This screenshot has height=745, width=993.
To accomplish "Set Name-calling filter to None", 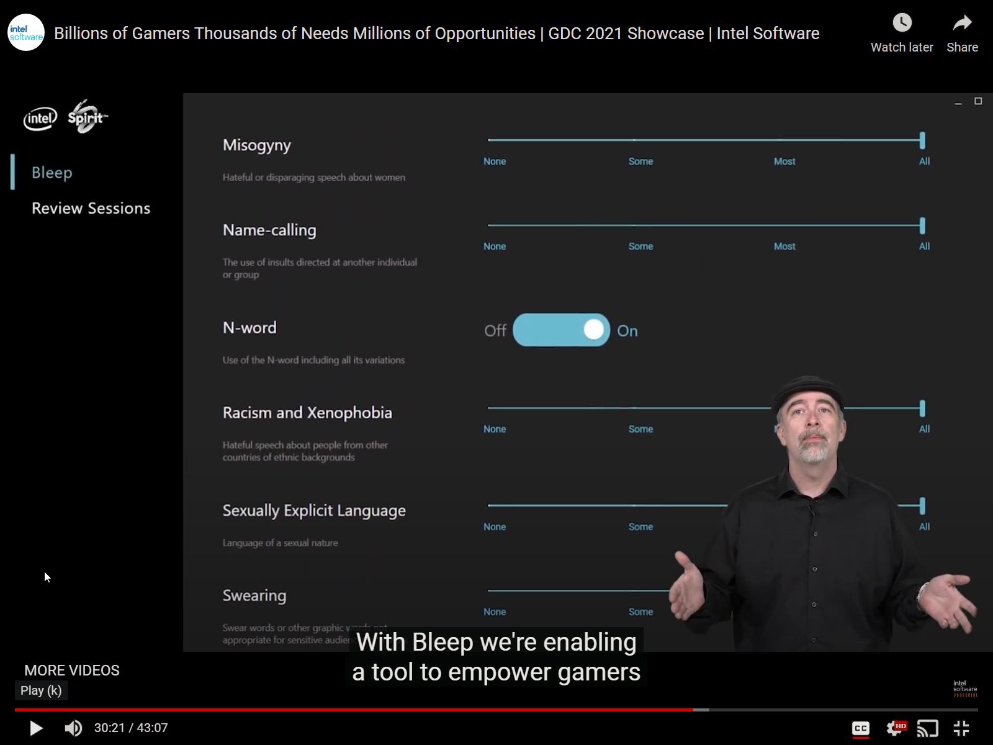I will pos(495,246).
